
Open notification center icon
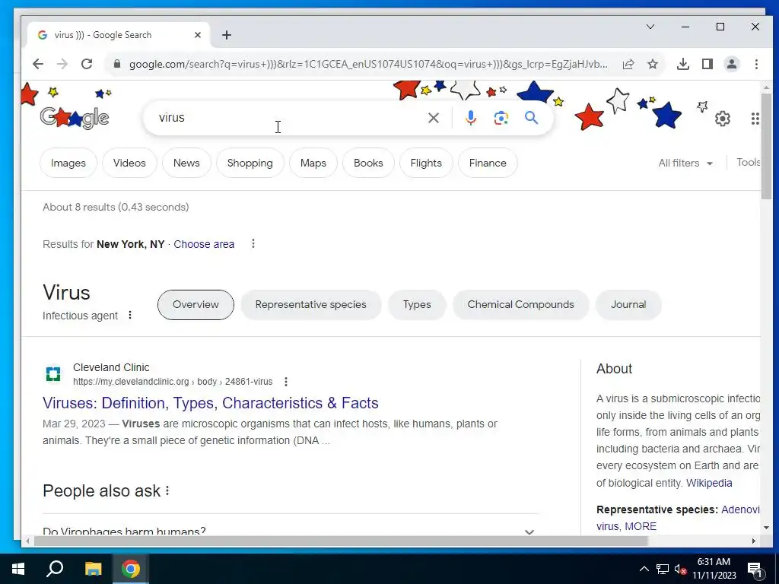(x=755, y=570)
